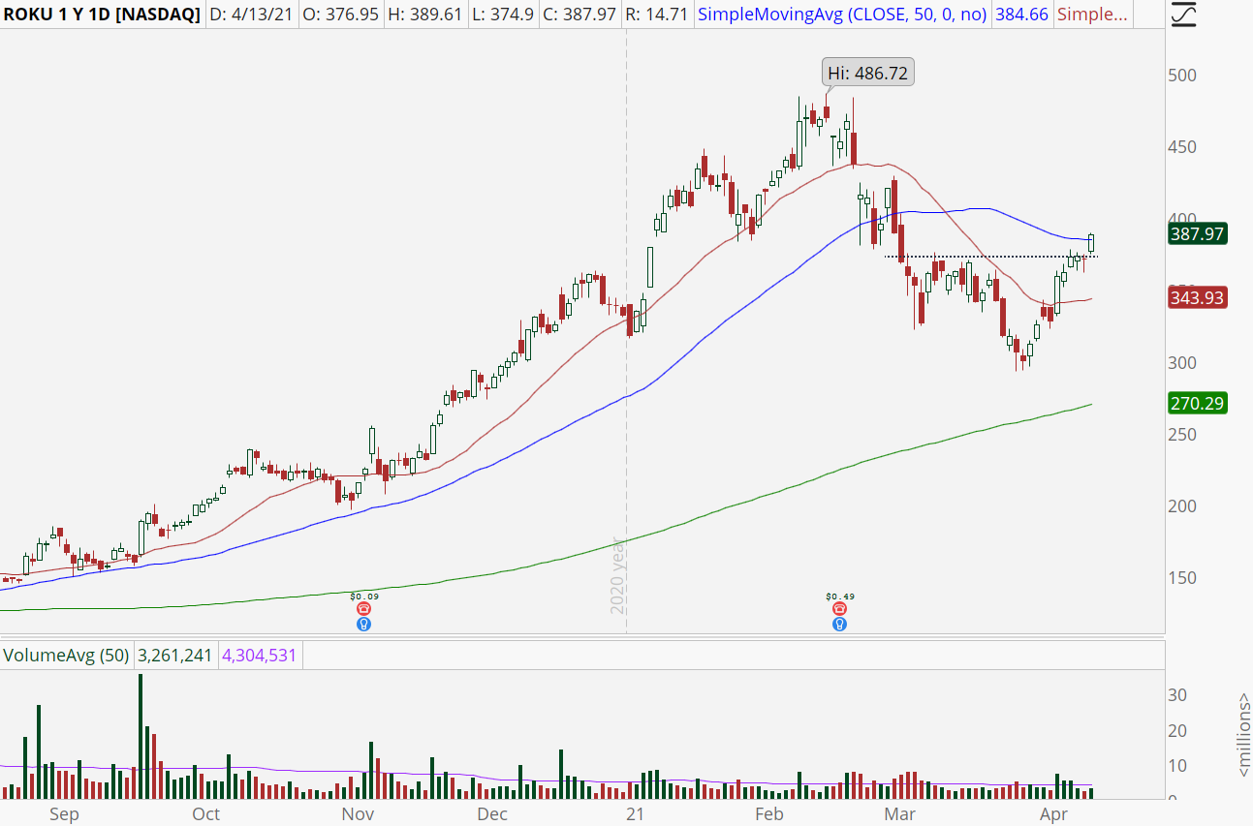This screenshot has height=826, width=1253.
Task: Click the Dec month label on time axis
Action: (493, 814)
